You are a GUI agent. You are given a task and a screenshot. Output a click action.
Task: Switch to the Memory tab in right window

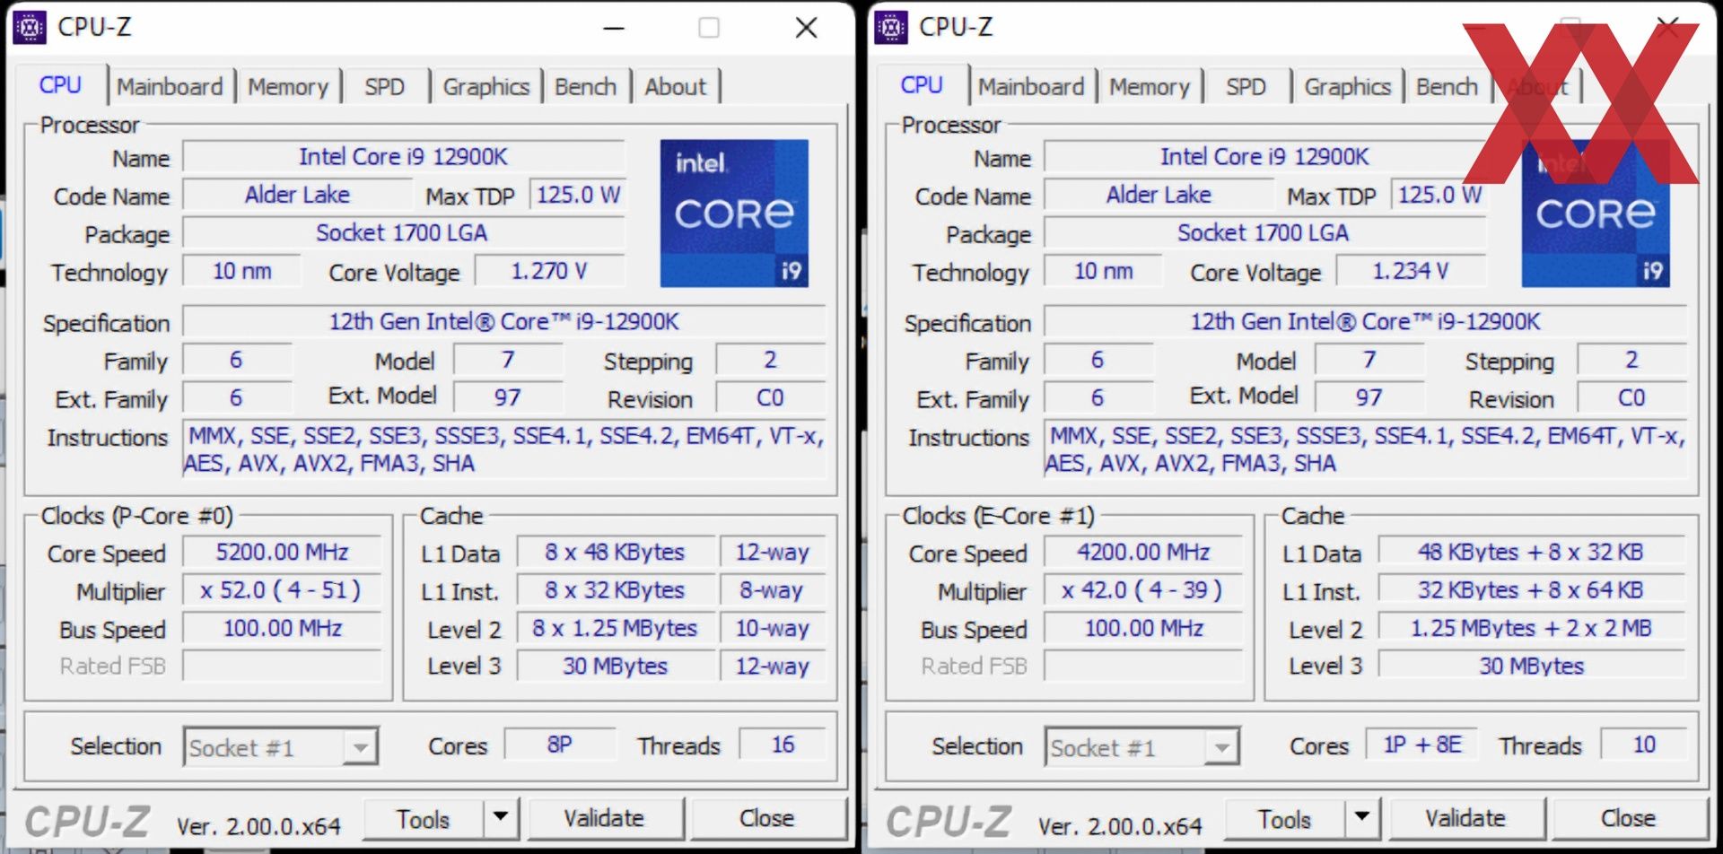[x=1150, y=86]
